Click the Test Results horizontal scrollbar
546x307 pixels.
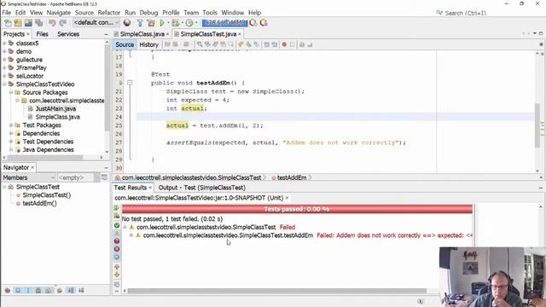(x=276, y=291)
